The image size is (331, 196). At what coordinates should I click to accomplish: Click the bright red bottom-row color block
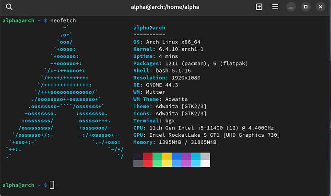point(148,163)
